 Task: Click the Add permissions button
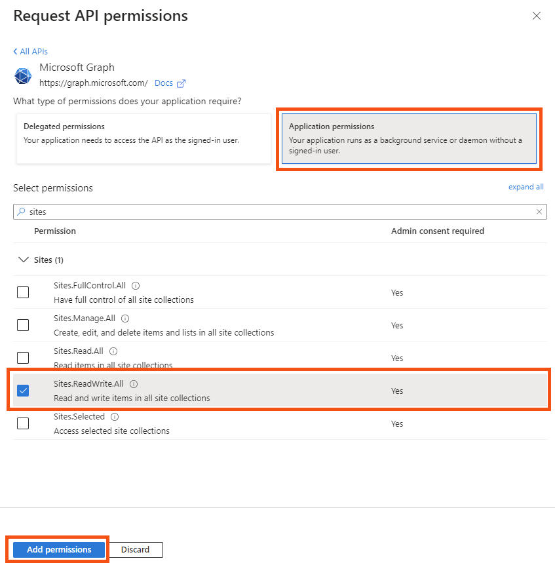(x=59, y=549)
